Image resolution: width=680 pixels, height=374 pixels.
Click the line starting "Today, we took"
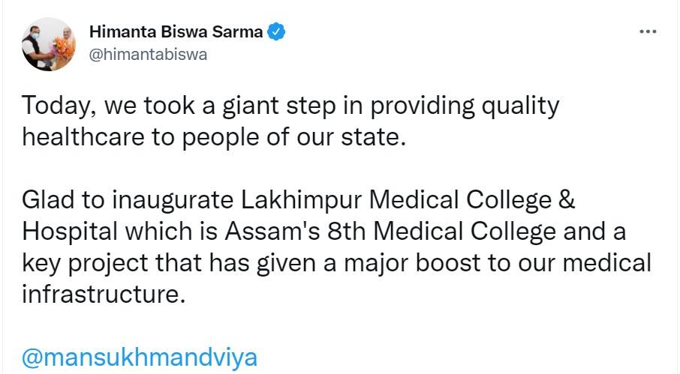(291, 106)
